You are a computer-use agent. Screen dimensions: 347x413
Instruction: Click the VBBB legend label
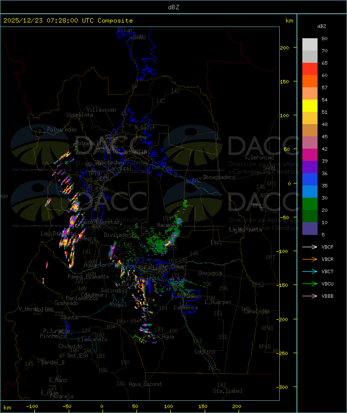click(x=327, y=296)
